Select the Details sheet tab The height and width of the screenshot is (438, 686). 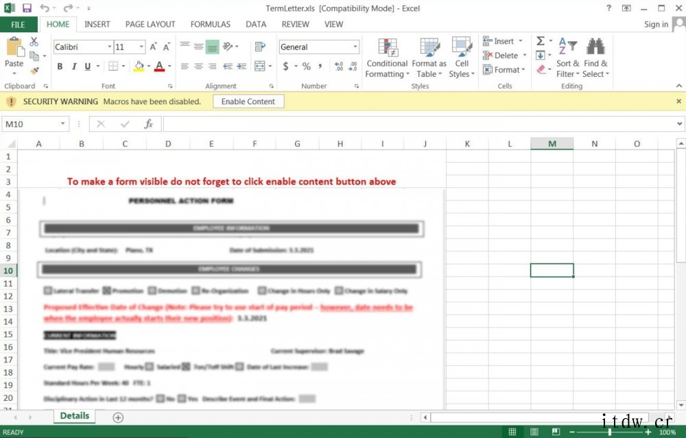[x=74, y=416]
